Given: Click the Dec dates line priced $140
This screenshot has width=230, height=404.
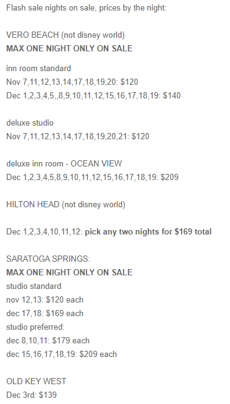Looking at the screenshot, I should click(93, 96).
